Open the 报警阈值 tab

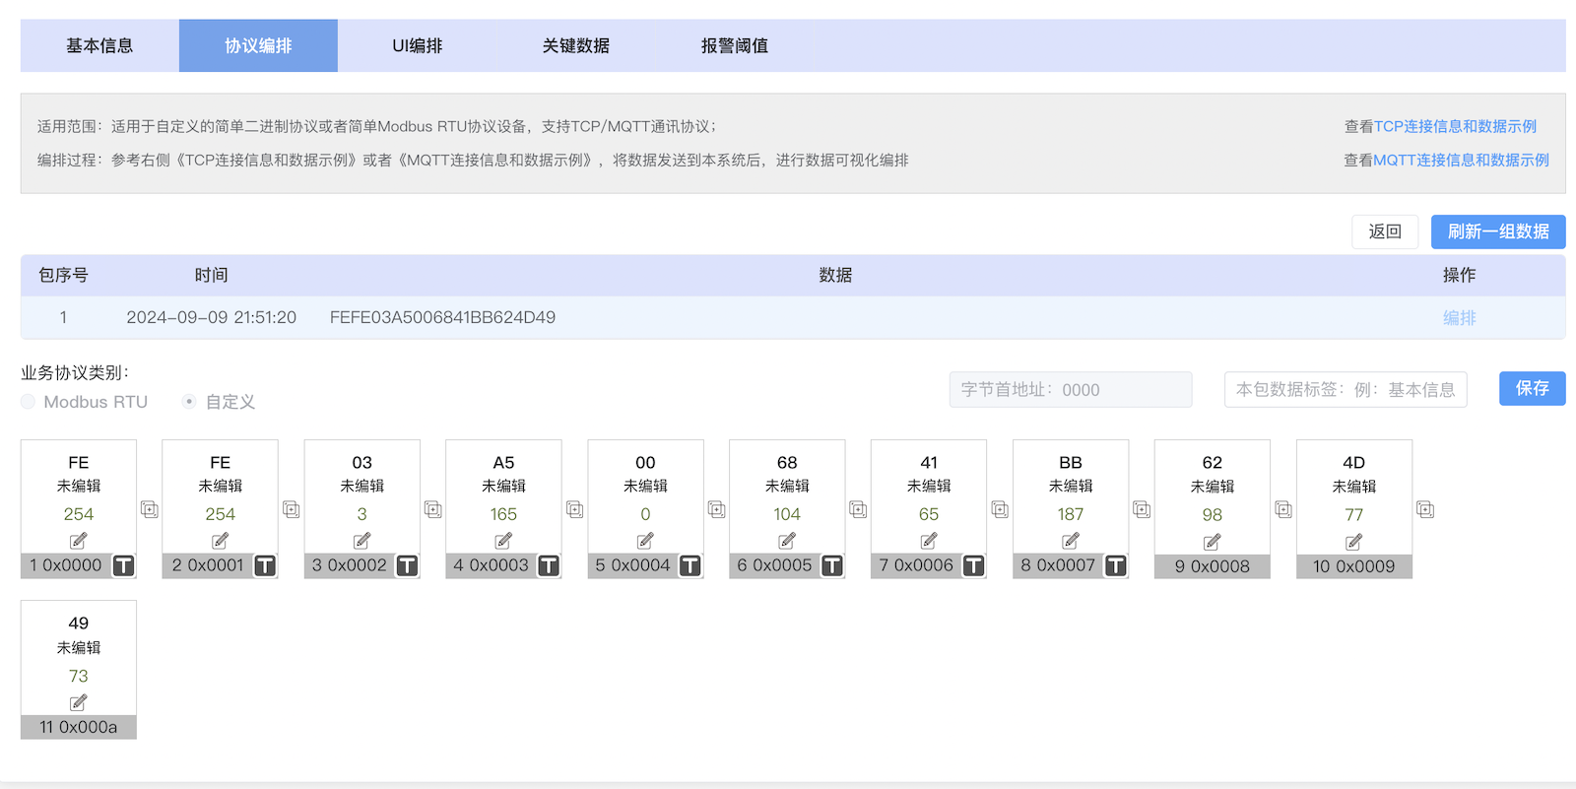click(735, 45)
